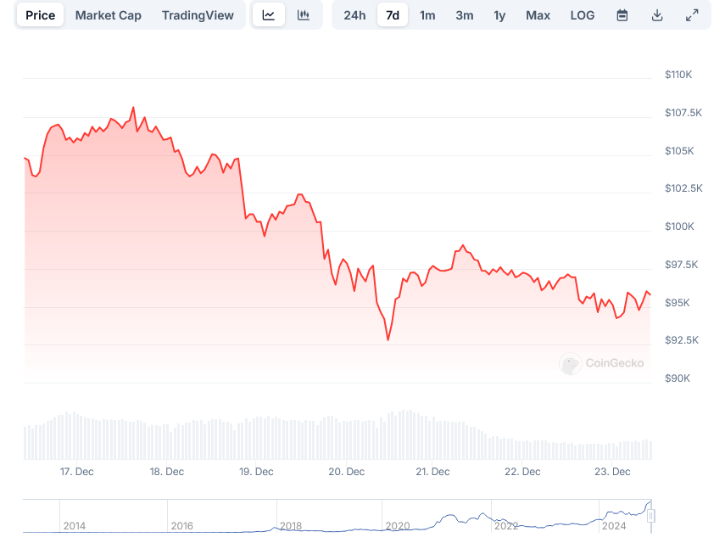The image size is (725, 543).
Task: Choose the 1y time range
Action: pyautogui.click(x=499, y=15)
